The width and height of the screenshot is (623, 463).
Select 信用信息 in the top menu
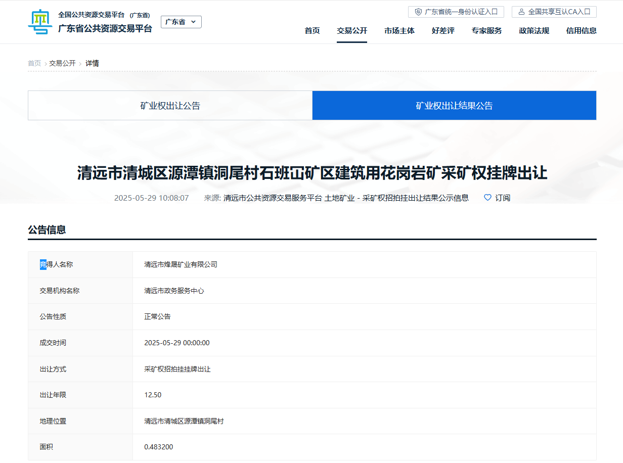[581, 31]
